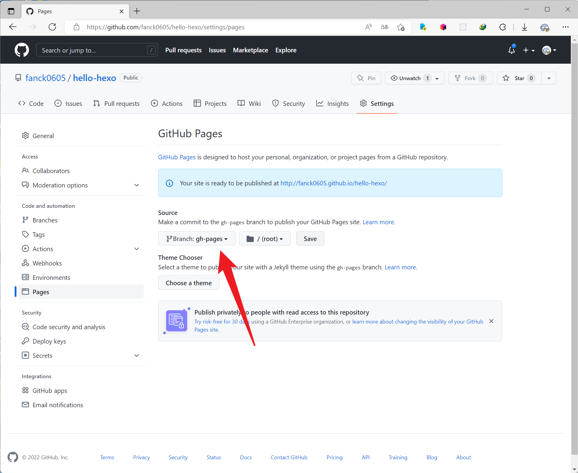578x473 pixels.
Task: Click the purple private pages illustration
Action: click(x=177, y=321)
